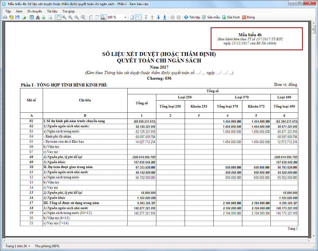Click the vertical scrollbar up arrow
Image resolution: width=318 pixels, height=251 pixels.
[314, 23]
